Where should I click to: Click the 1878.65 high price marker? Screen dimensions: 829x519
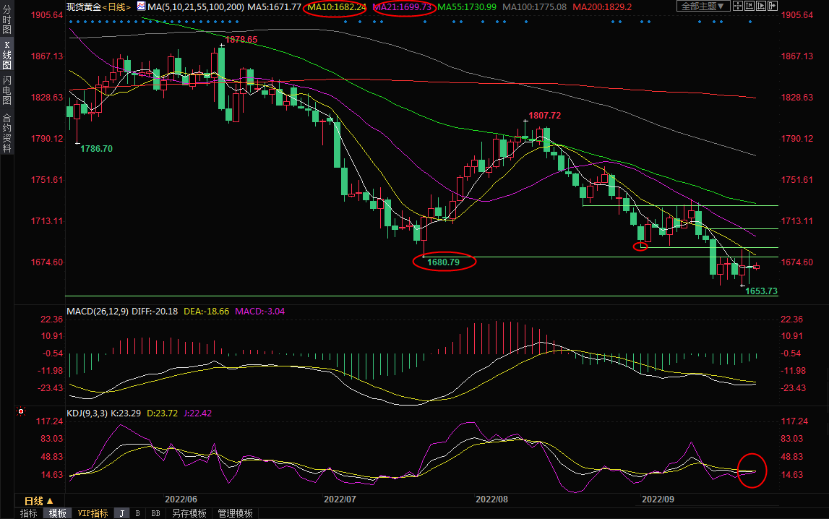(x=241, y=40)
